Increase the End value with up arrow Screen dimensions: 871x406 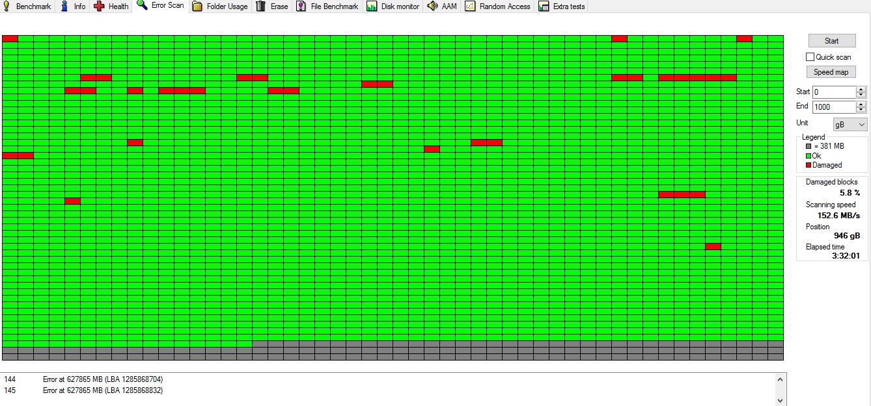point(861,105)
